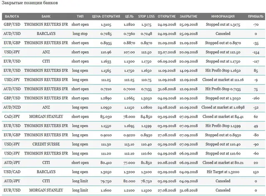Click the CREDIT SUISSE bank cell
The width and height of the screenshot is (266, 196).
coord(46,144)
